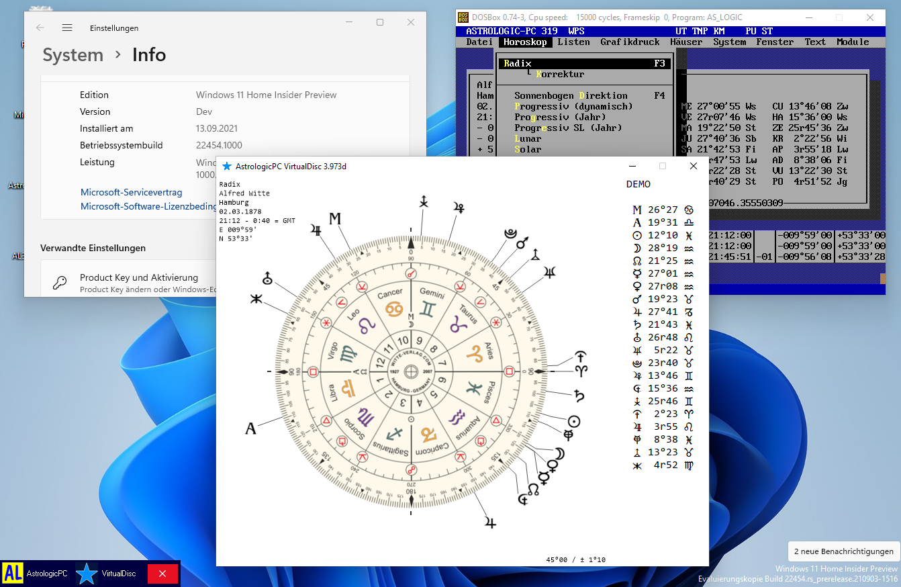
Task: Click the crosshair at the disc center
Action: 411,371
